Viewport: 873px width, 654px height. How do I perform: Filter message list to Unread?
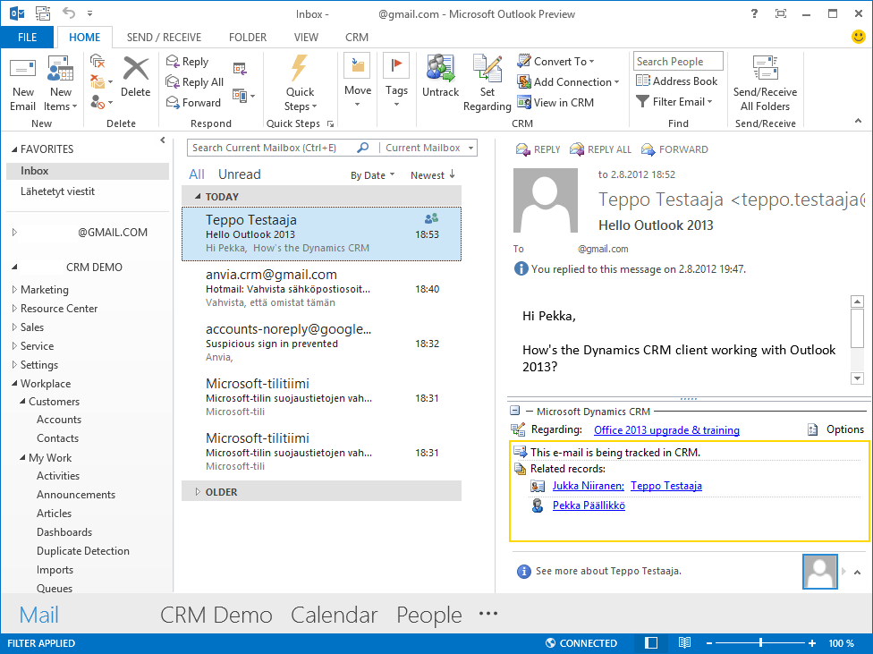click(239, 174)
